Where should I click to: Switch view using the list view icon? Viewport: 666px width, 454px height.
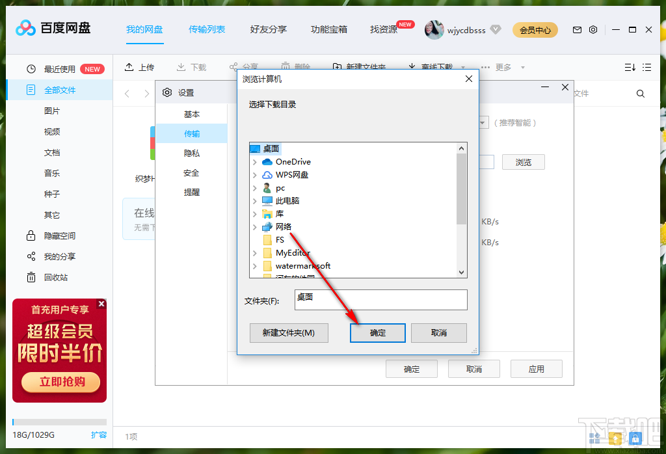[647, 67]
